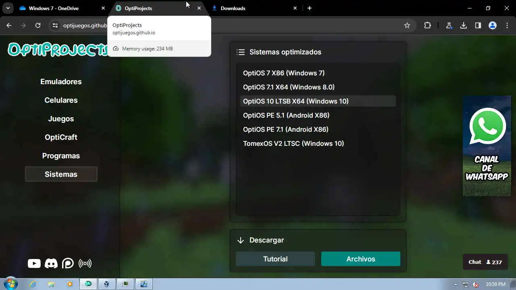This screenshot has width=516, height=290.
Task: Open the Chrome three-dot menu
Action: 507,25
